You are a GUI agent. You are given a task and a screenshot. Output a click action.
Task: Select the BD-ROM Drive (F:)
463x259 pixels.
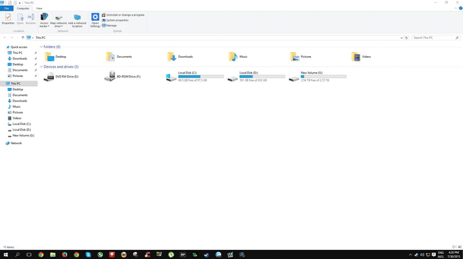[x=123, y=76]
